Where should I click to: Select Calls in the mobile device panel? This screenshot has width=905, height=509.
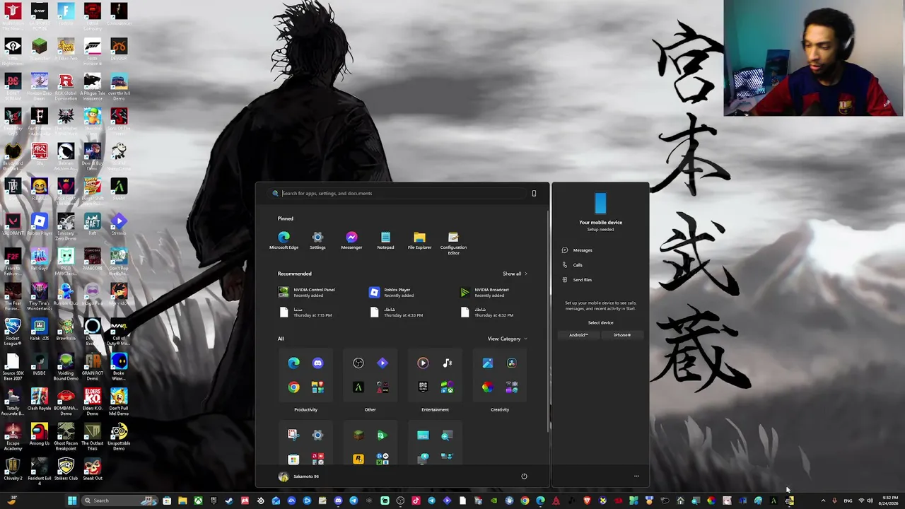tap(573, 265)
